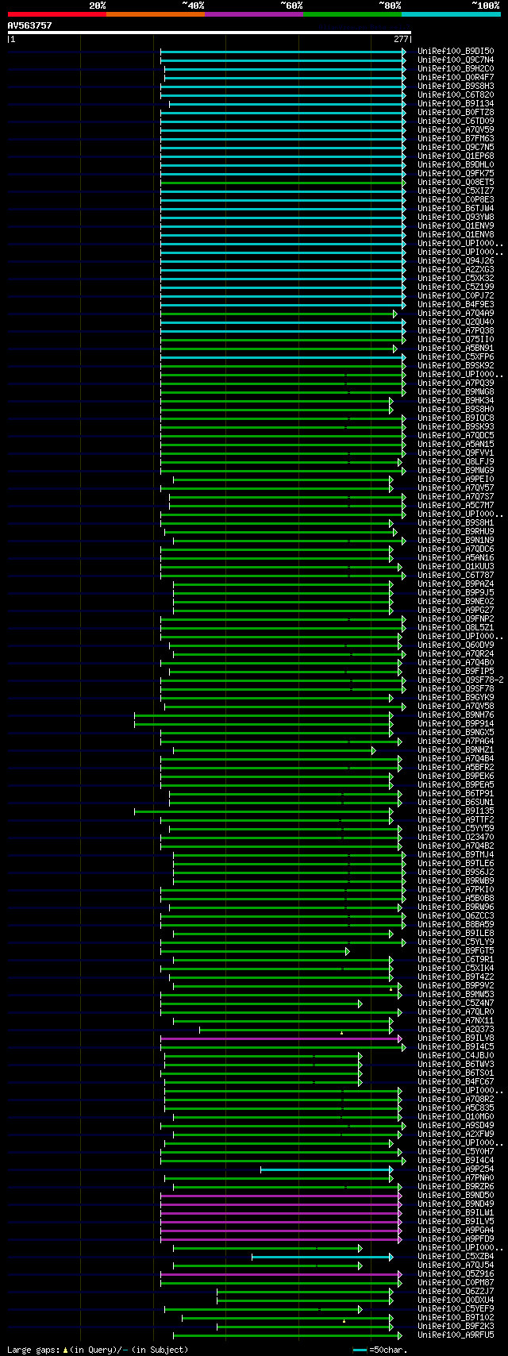Open hit UniRef100_Q9C7N4

456,60
